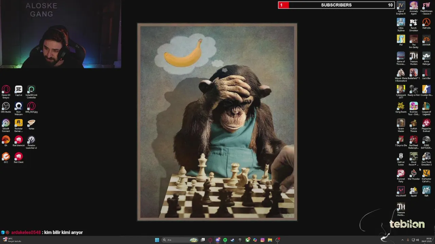Viewport: 435px width, 244px height.
Task: Open the Squad game icon
Action: 414,191
